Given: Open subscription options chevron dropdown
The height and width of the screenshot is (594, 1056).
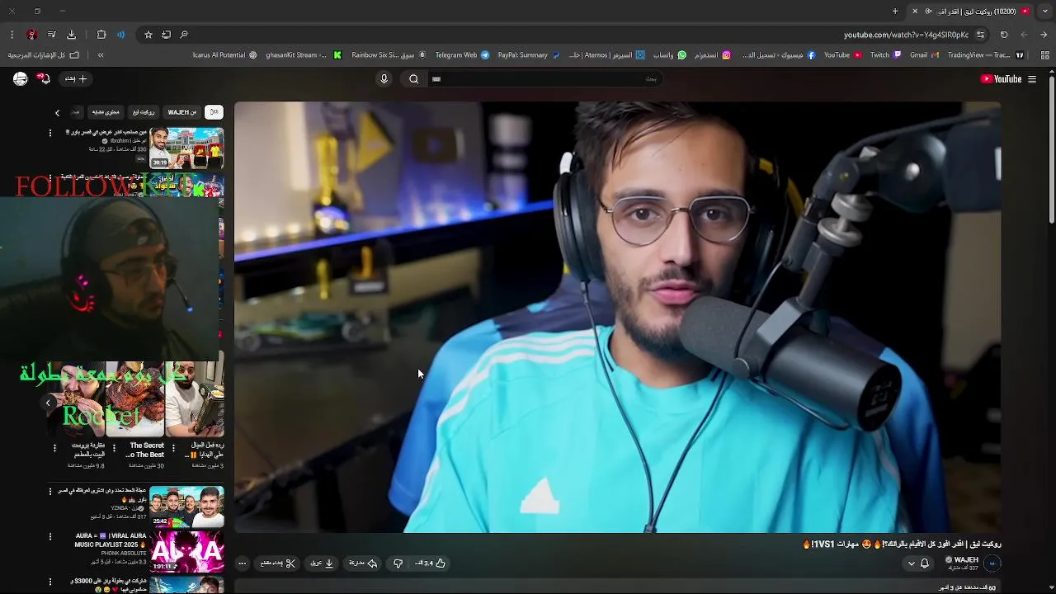Looking at the screenshot, I should pyautogui.click(x=911, y=563).
